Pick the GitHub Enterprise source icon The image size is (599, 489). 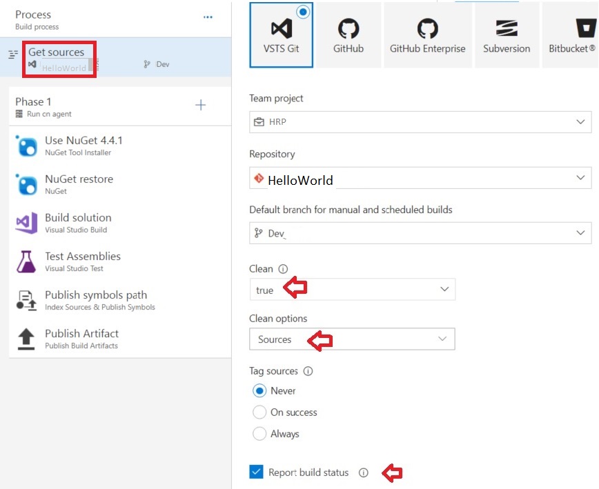(x=427, y=29)
